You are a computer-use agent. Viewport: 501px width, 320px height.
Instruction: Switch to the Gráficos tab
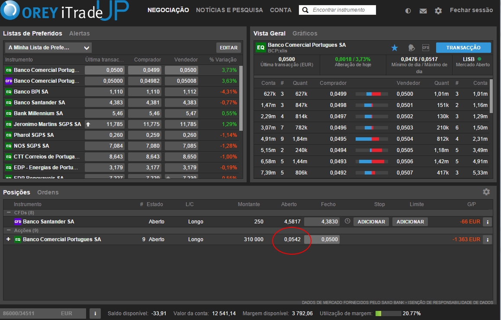[x=305, y=33]
